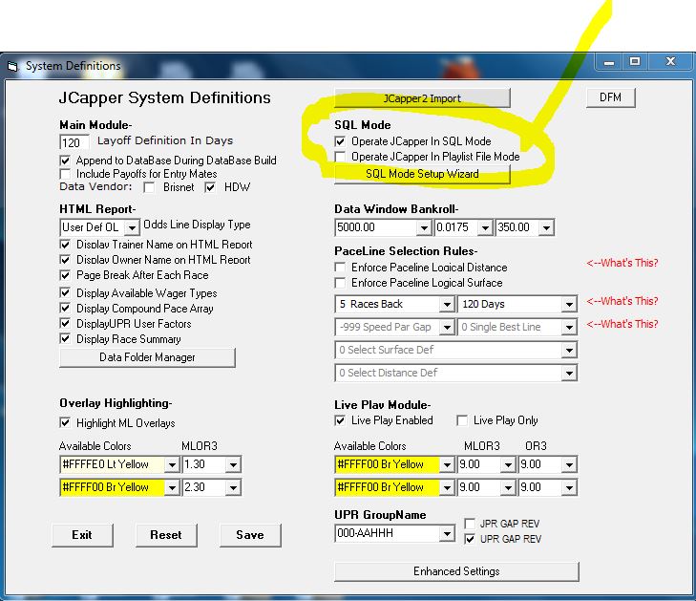Check the Brisnet data vendor box
Viewport: 696px width, 601px height.
[x=149, y=187]
